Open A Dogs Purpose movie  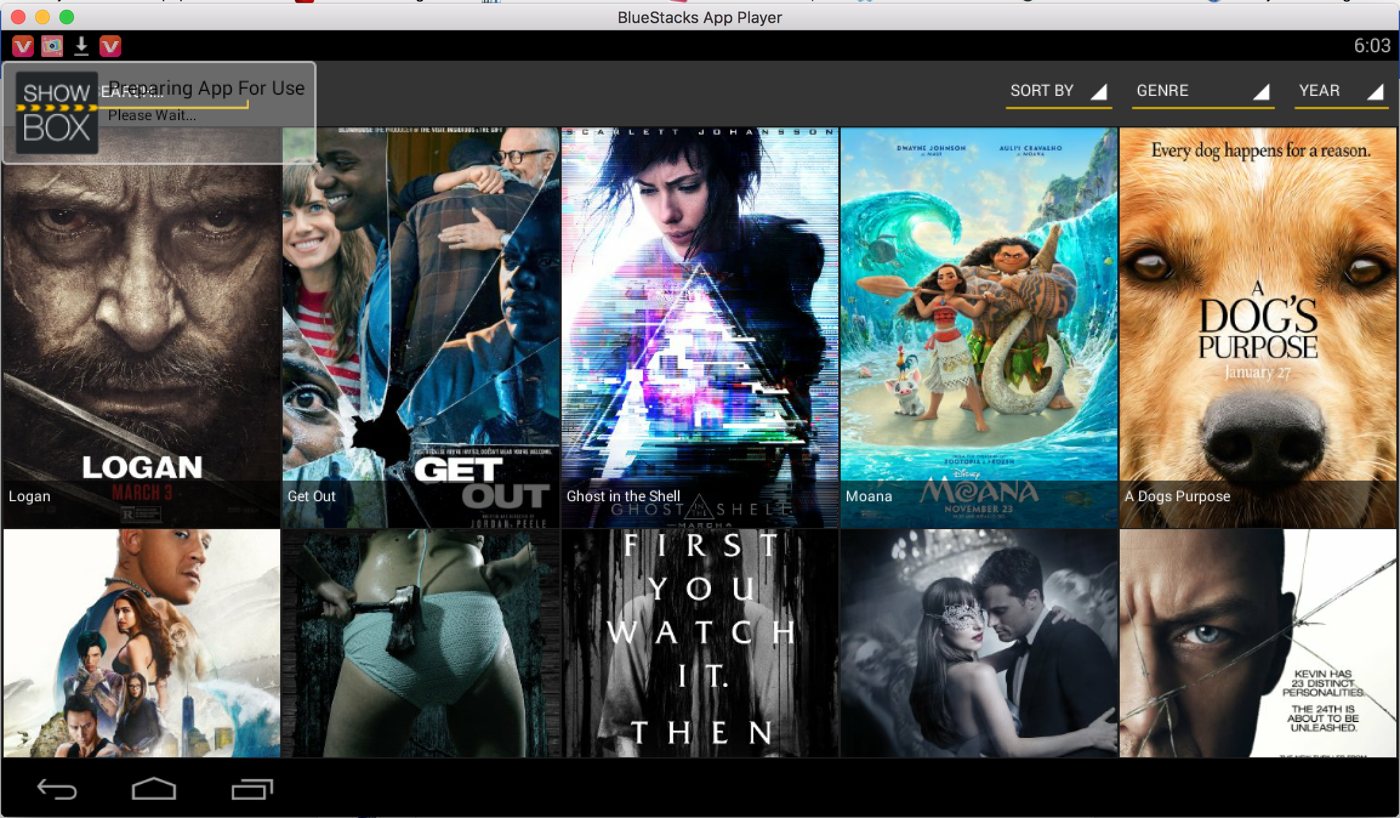pos(1257,328)
